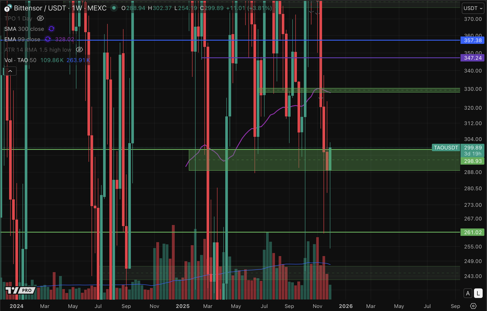The width and height of the screenshot is (487, 311).
Task: Click the 2026 label on time axis
Action: (x=346, y=306)
